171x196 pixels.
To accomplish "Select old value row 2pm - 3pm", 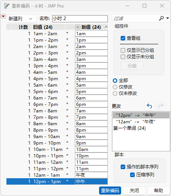I will pos(45,53).
